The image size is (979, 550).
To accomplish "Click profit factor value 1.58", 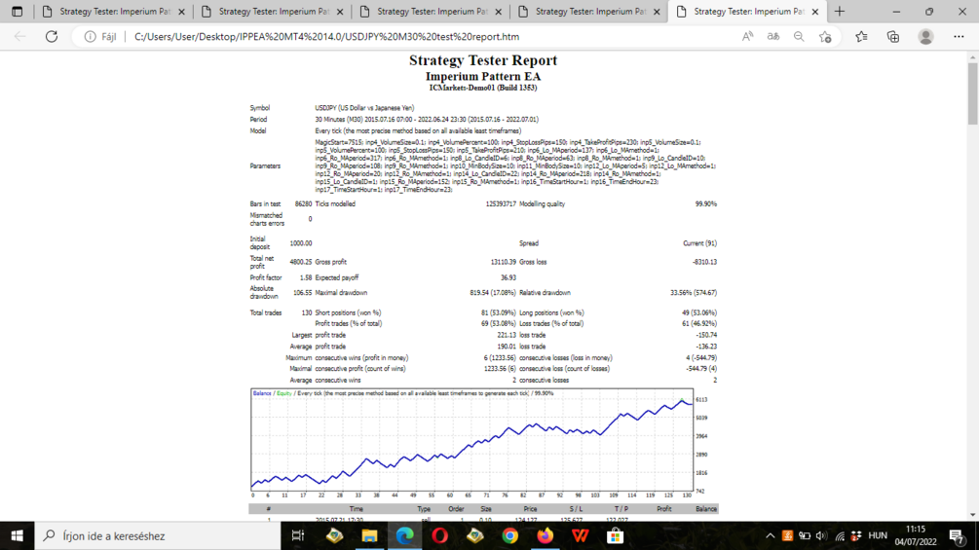I will (x=305, y=277).
